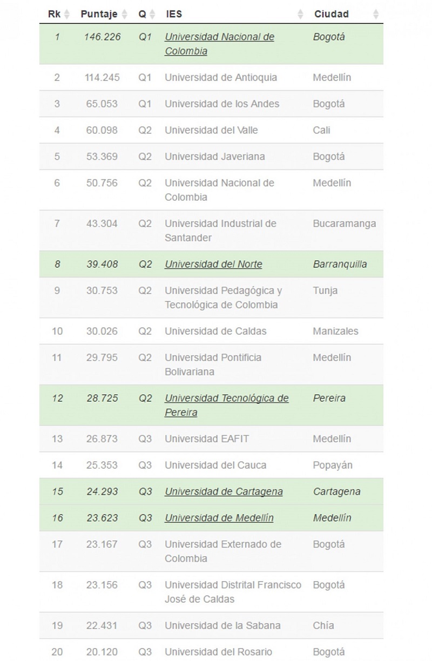
Task: Select the Universidad de la Sabana row
Action: point(222,625)
